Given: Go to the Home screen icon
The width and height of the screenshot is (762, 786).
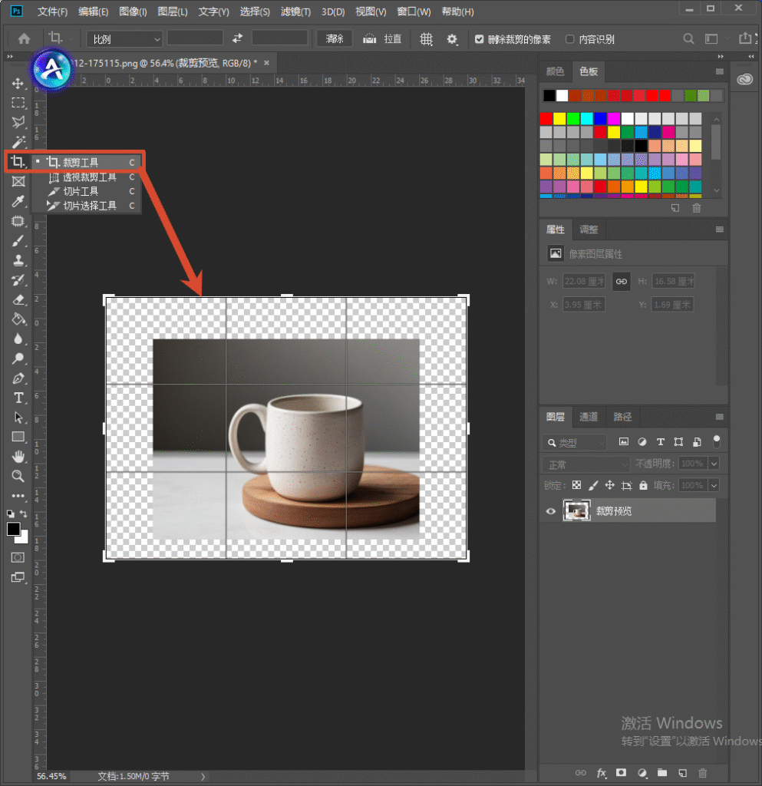Looking at the screenshot, I should [x=24, y=38].
